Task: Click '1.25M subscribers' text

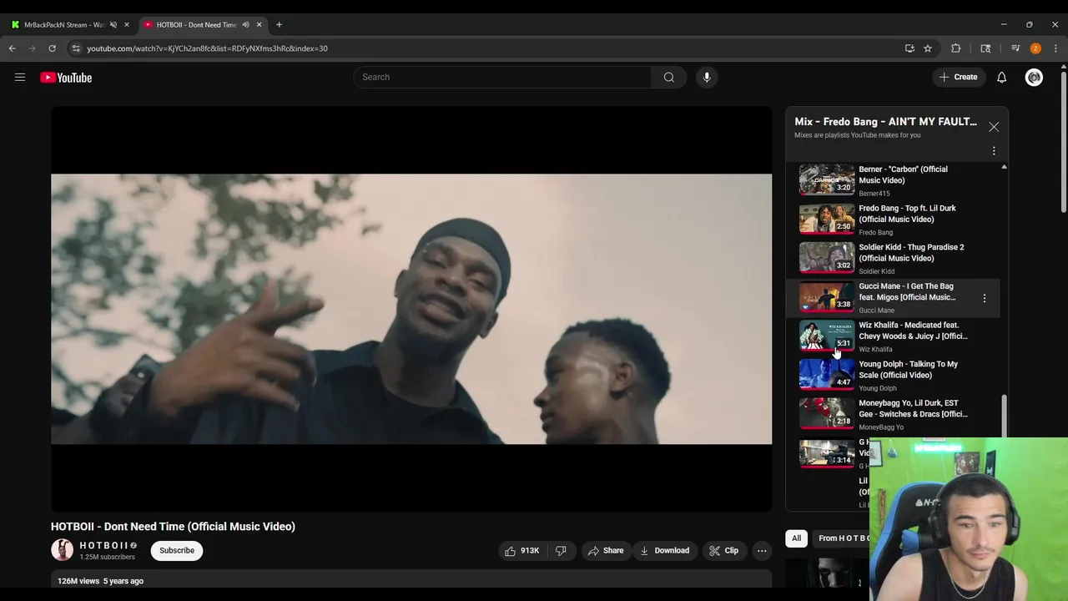Action: [x=107, y=558]
